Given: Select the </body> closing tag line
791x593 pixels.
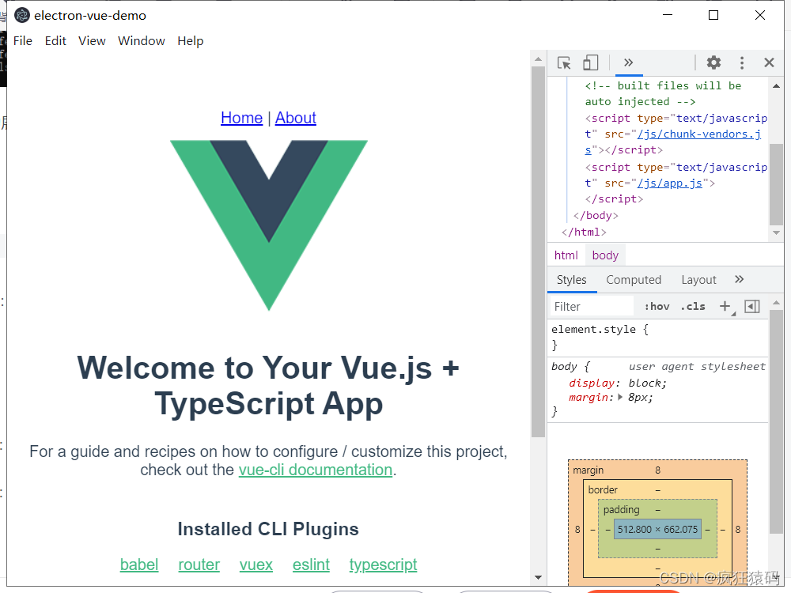Looking at the screenshot, I should 596,216.
